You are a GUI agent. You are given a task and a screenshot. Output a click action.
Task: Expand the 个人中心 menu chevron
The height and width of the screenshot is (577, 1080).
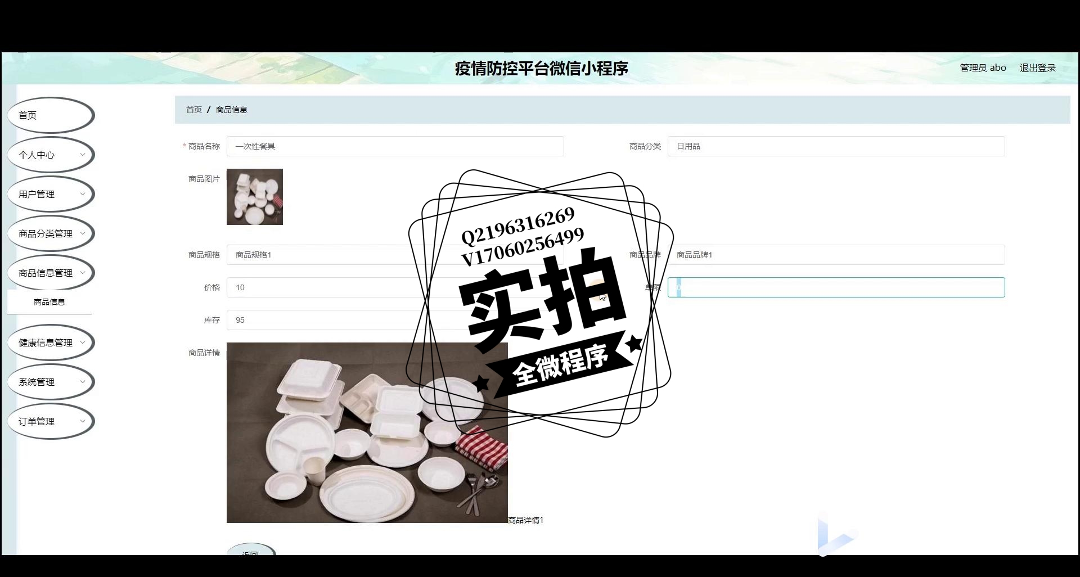[x=83, y=155]
